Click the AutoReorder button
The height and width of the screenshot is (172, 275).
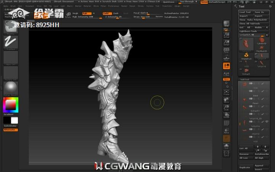click(262, 154)
